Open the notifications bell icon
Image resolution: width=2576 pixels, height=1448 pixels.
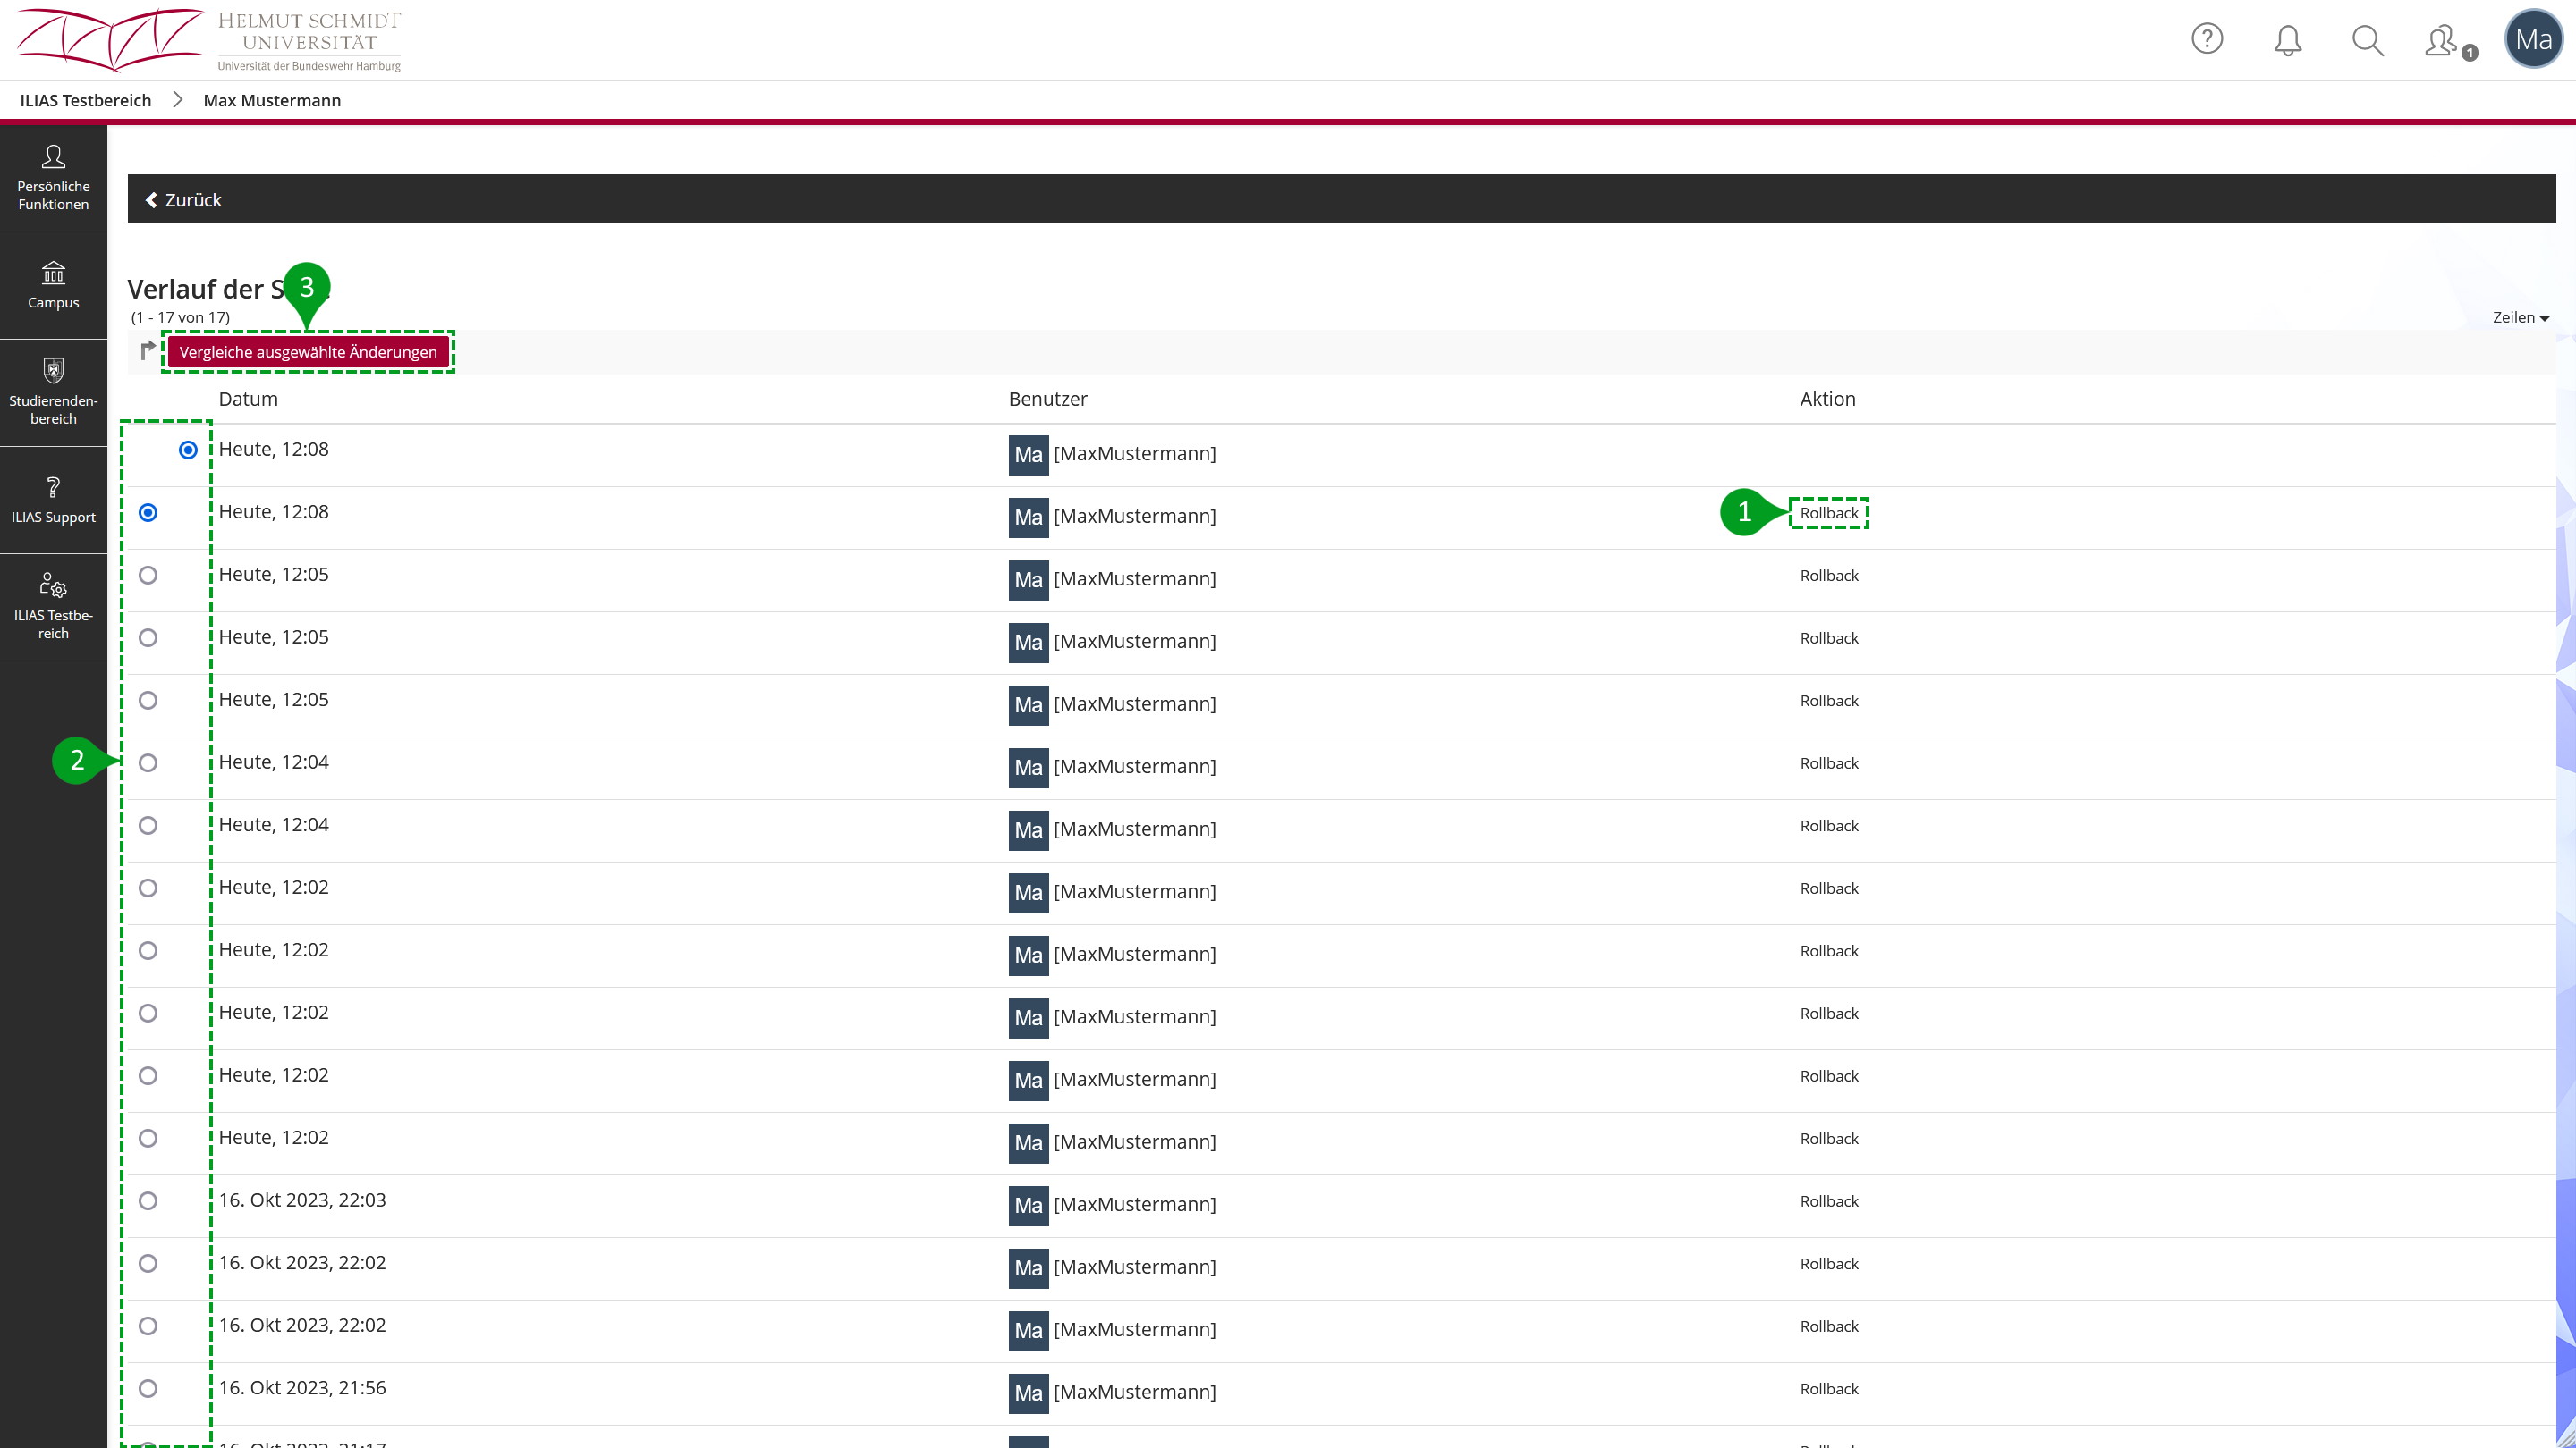pyautogui.click(x=2287, y=40)
